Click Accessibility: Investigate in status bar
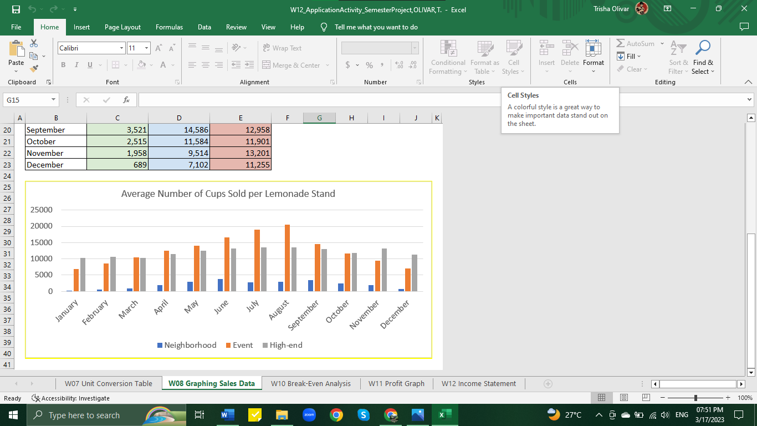Image resolution: width=757 pixels, height=426 pixels. (71, 398)
